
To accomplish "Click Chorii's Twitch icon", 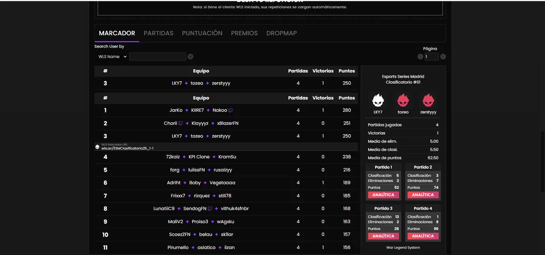I will pyautogui.click(x=181, y=123).
